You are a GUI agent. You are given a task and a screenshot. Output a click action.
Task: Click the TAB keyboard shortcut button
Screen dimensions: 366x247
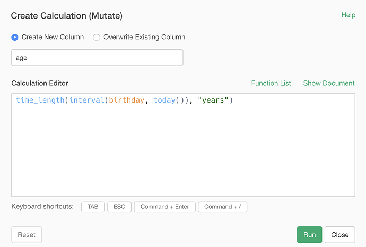(x=93, y=207)
